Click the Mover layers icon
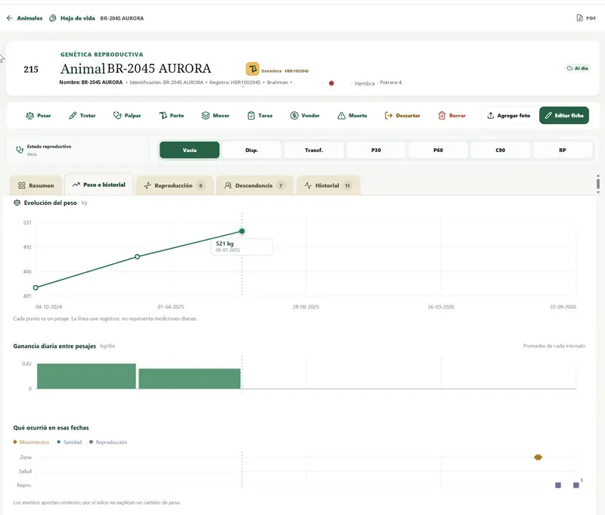Image resolution: width=605 pixels, height=515 pixels. pyautogui.click(x=206, y=116)
